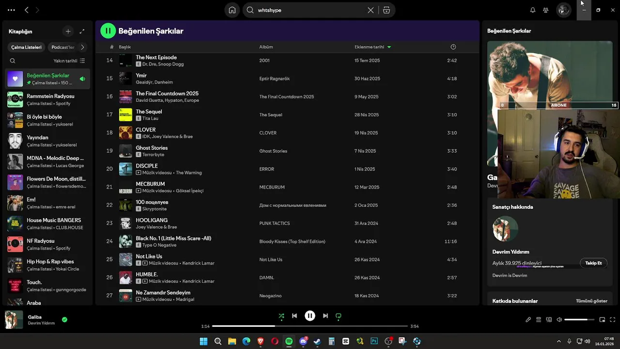
Task: Sort tracks by 'Eklenme tarihi' column
Action: tap(372, 47)
